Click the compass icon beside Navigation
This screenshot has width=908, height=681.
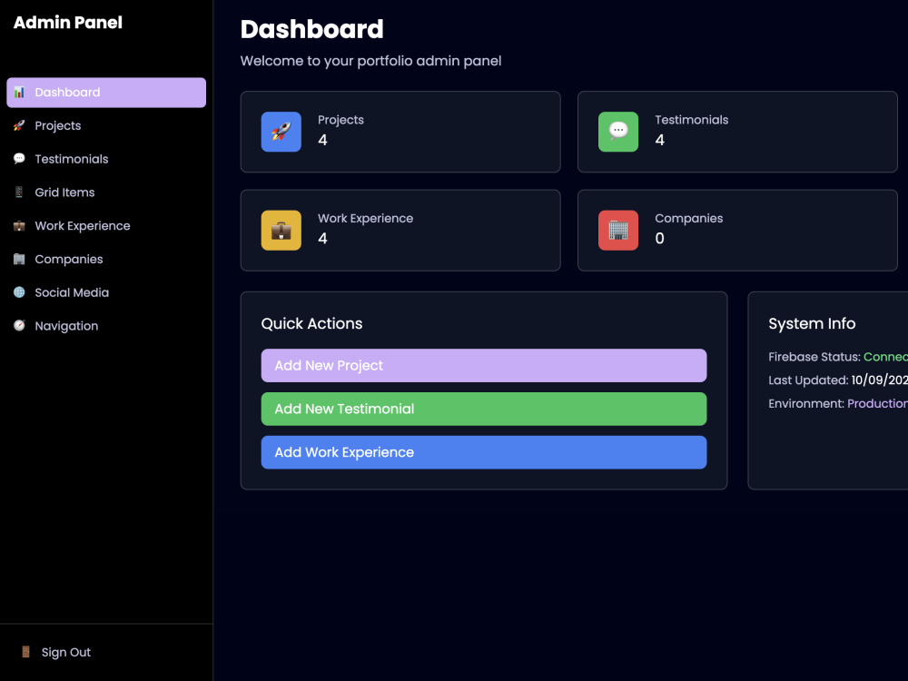pos(19,325)
